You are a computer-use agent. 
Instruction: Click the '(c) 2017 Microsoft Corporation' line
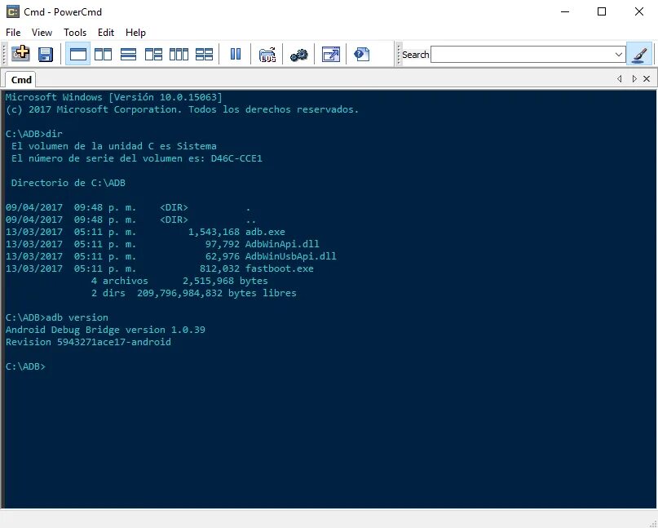182,109
